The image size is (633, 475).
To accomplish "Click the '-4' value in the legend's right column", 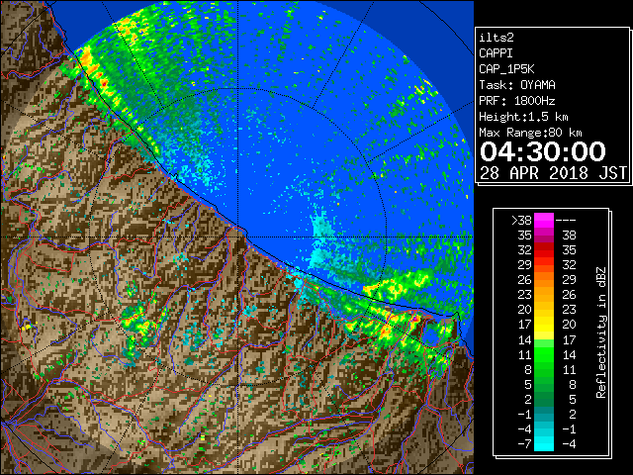I will [x=569, y=444].
